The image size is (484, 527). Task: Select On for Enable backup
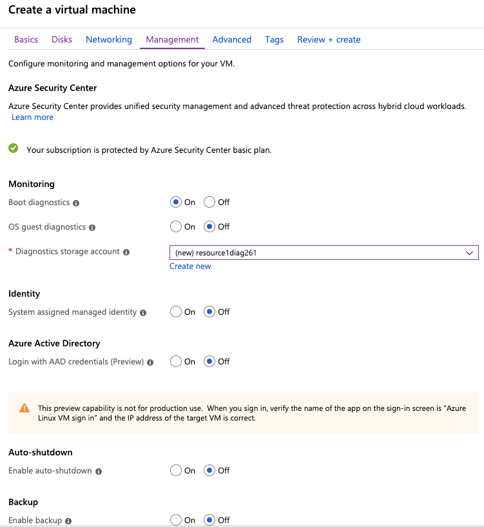pyautogui.click(x=176, y=520)
